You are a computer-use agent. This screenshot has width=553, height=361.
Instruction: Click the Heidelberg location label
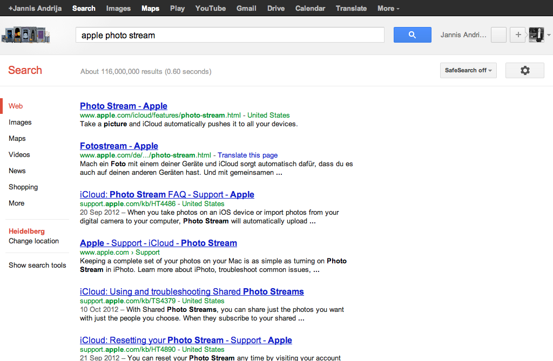[x=26, y=231]
